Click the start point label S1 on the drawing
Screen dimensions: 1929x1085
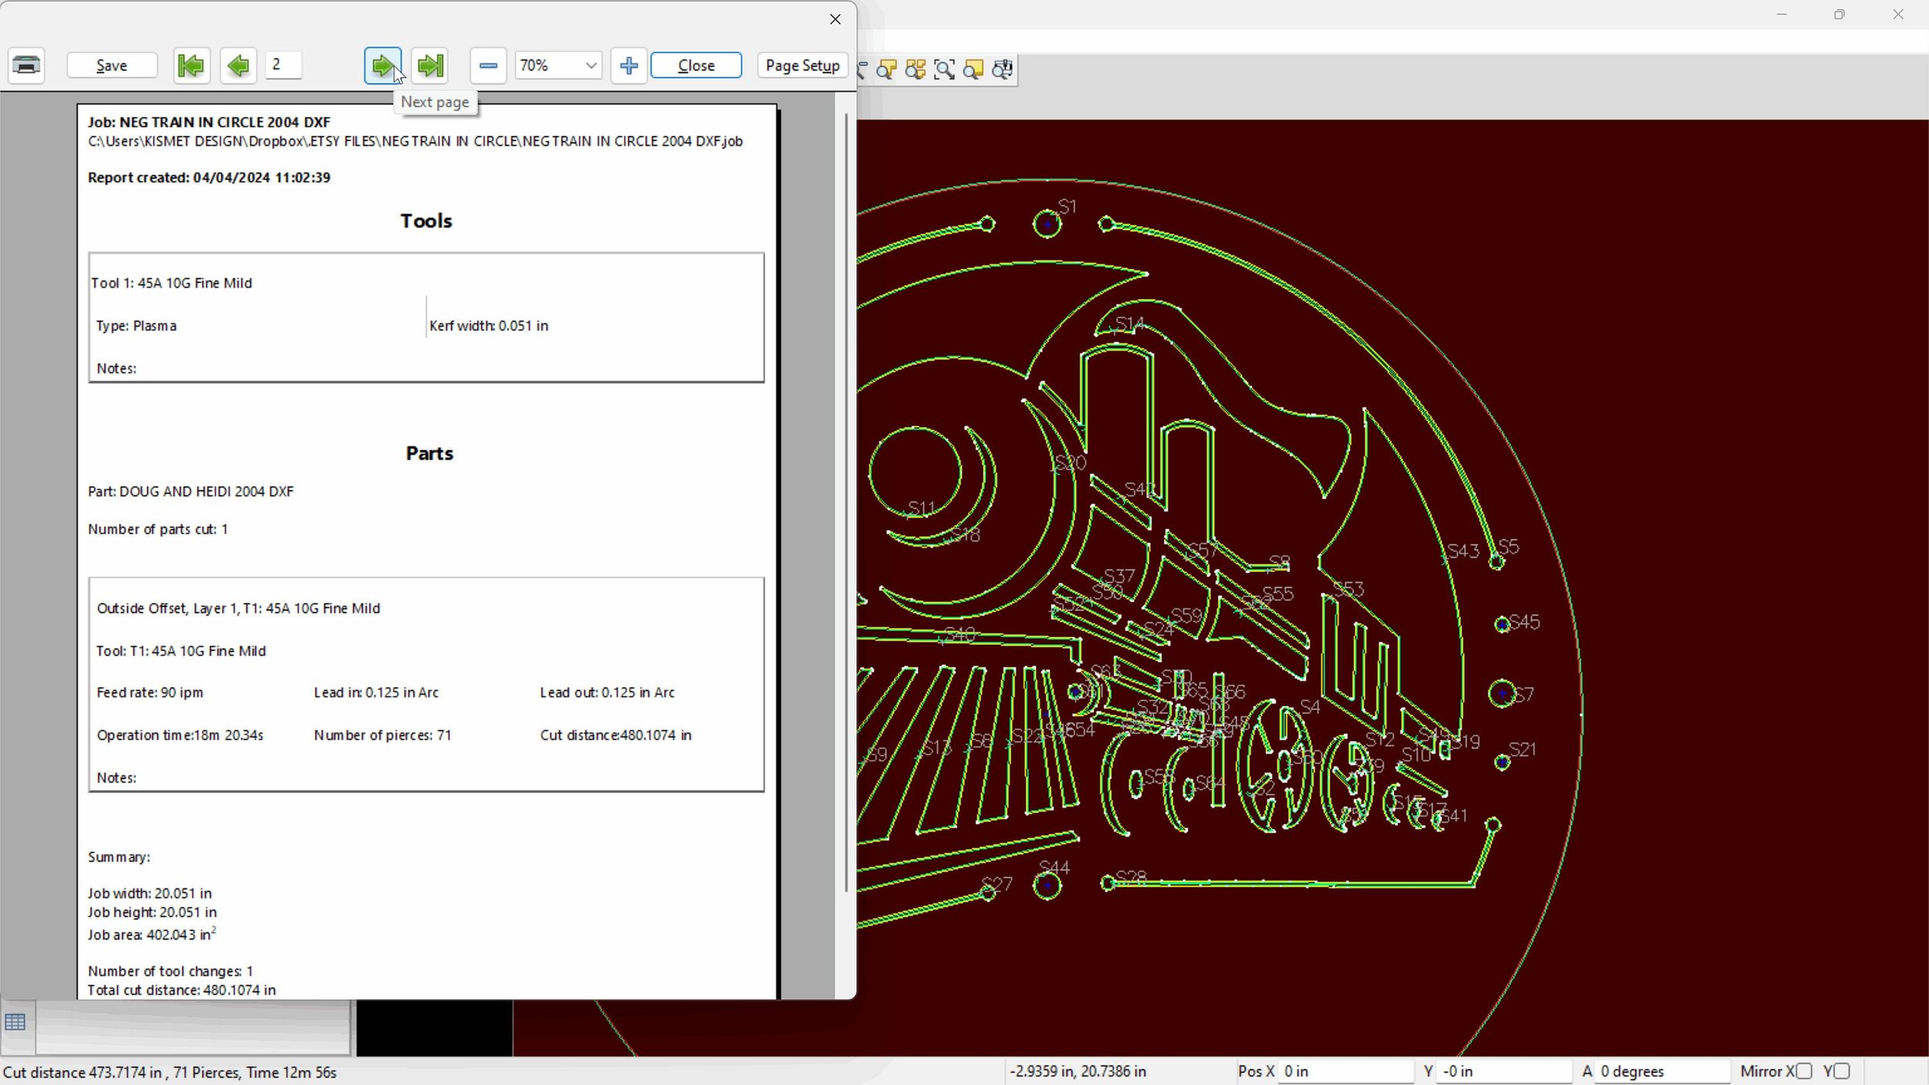[x=1067, y=206]
